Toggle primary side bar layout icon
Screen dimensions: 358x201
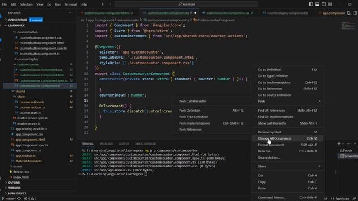coord(311,4)
